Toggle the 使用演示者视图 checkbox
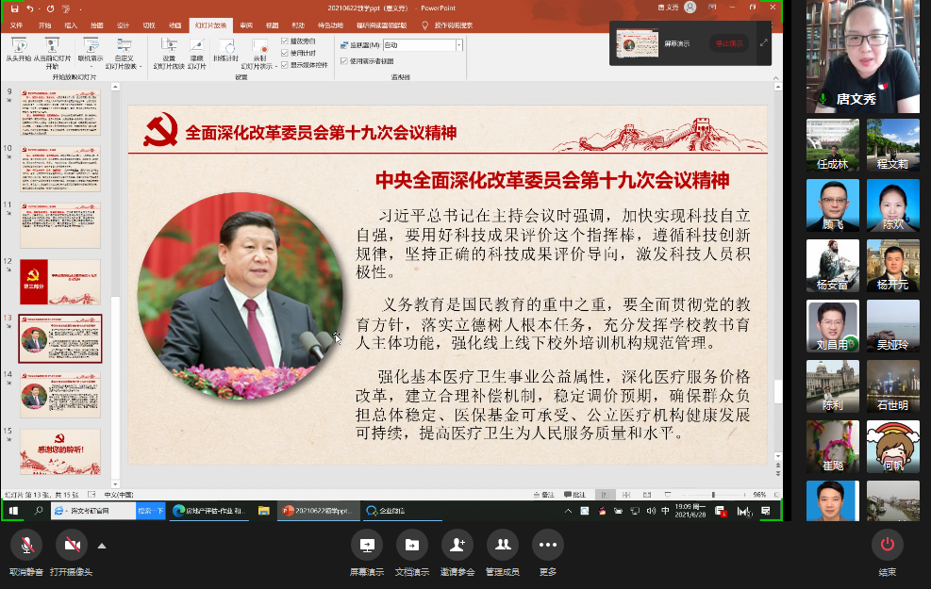The width and height of the screenshot is (931, 589). pyautogui.click(x=342, y=60)
